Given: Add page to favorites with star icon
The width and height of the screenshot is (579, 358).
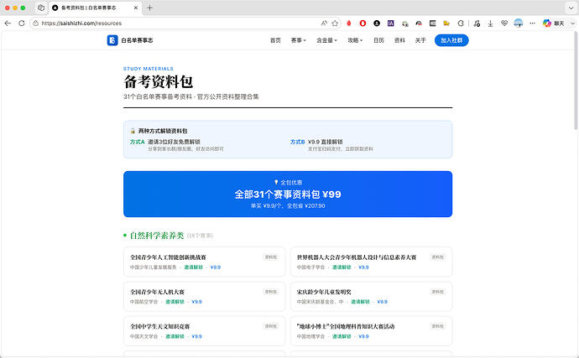Looking at the screenshot, I should tap(335, 23).
